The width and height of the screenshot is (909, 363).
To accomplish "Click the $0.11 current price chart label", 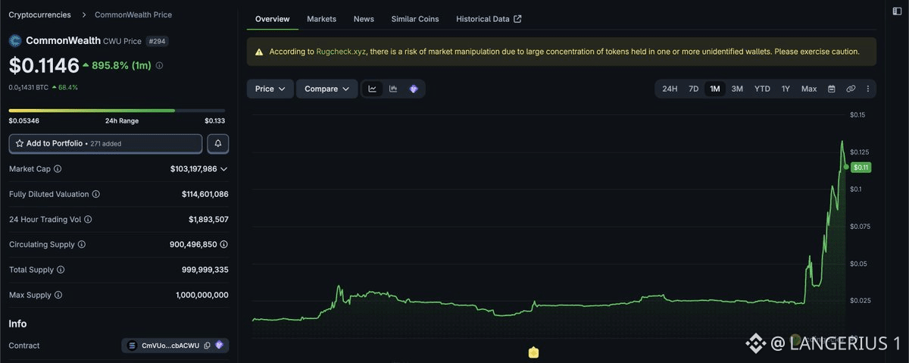I will tap(861, 167).
